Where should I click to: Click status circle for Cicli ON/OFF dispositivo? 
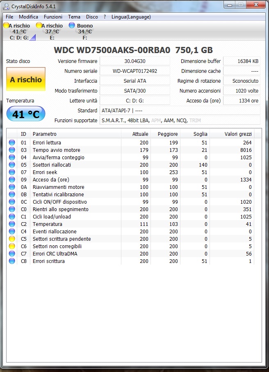pos(12,202)
